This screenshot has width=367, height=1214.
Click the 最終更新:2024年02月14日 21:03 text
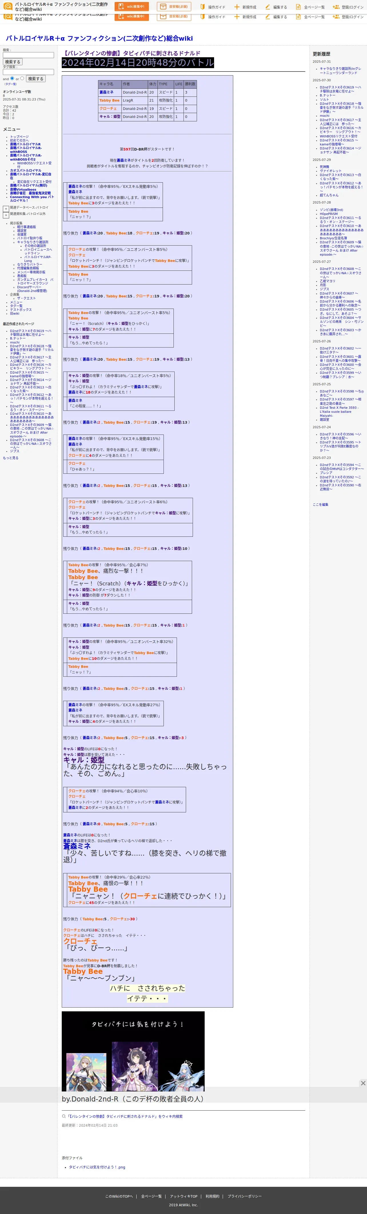[x=89, y=1125]
